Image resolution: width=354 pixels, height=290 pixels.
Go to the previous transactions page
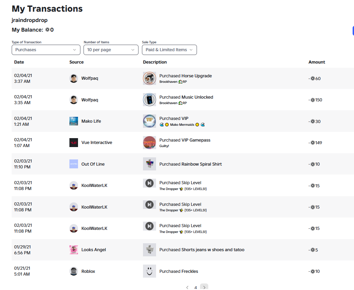pos(187,287)
